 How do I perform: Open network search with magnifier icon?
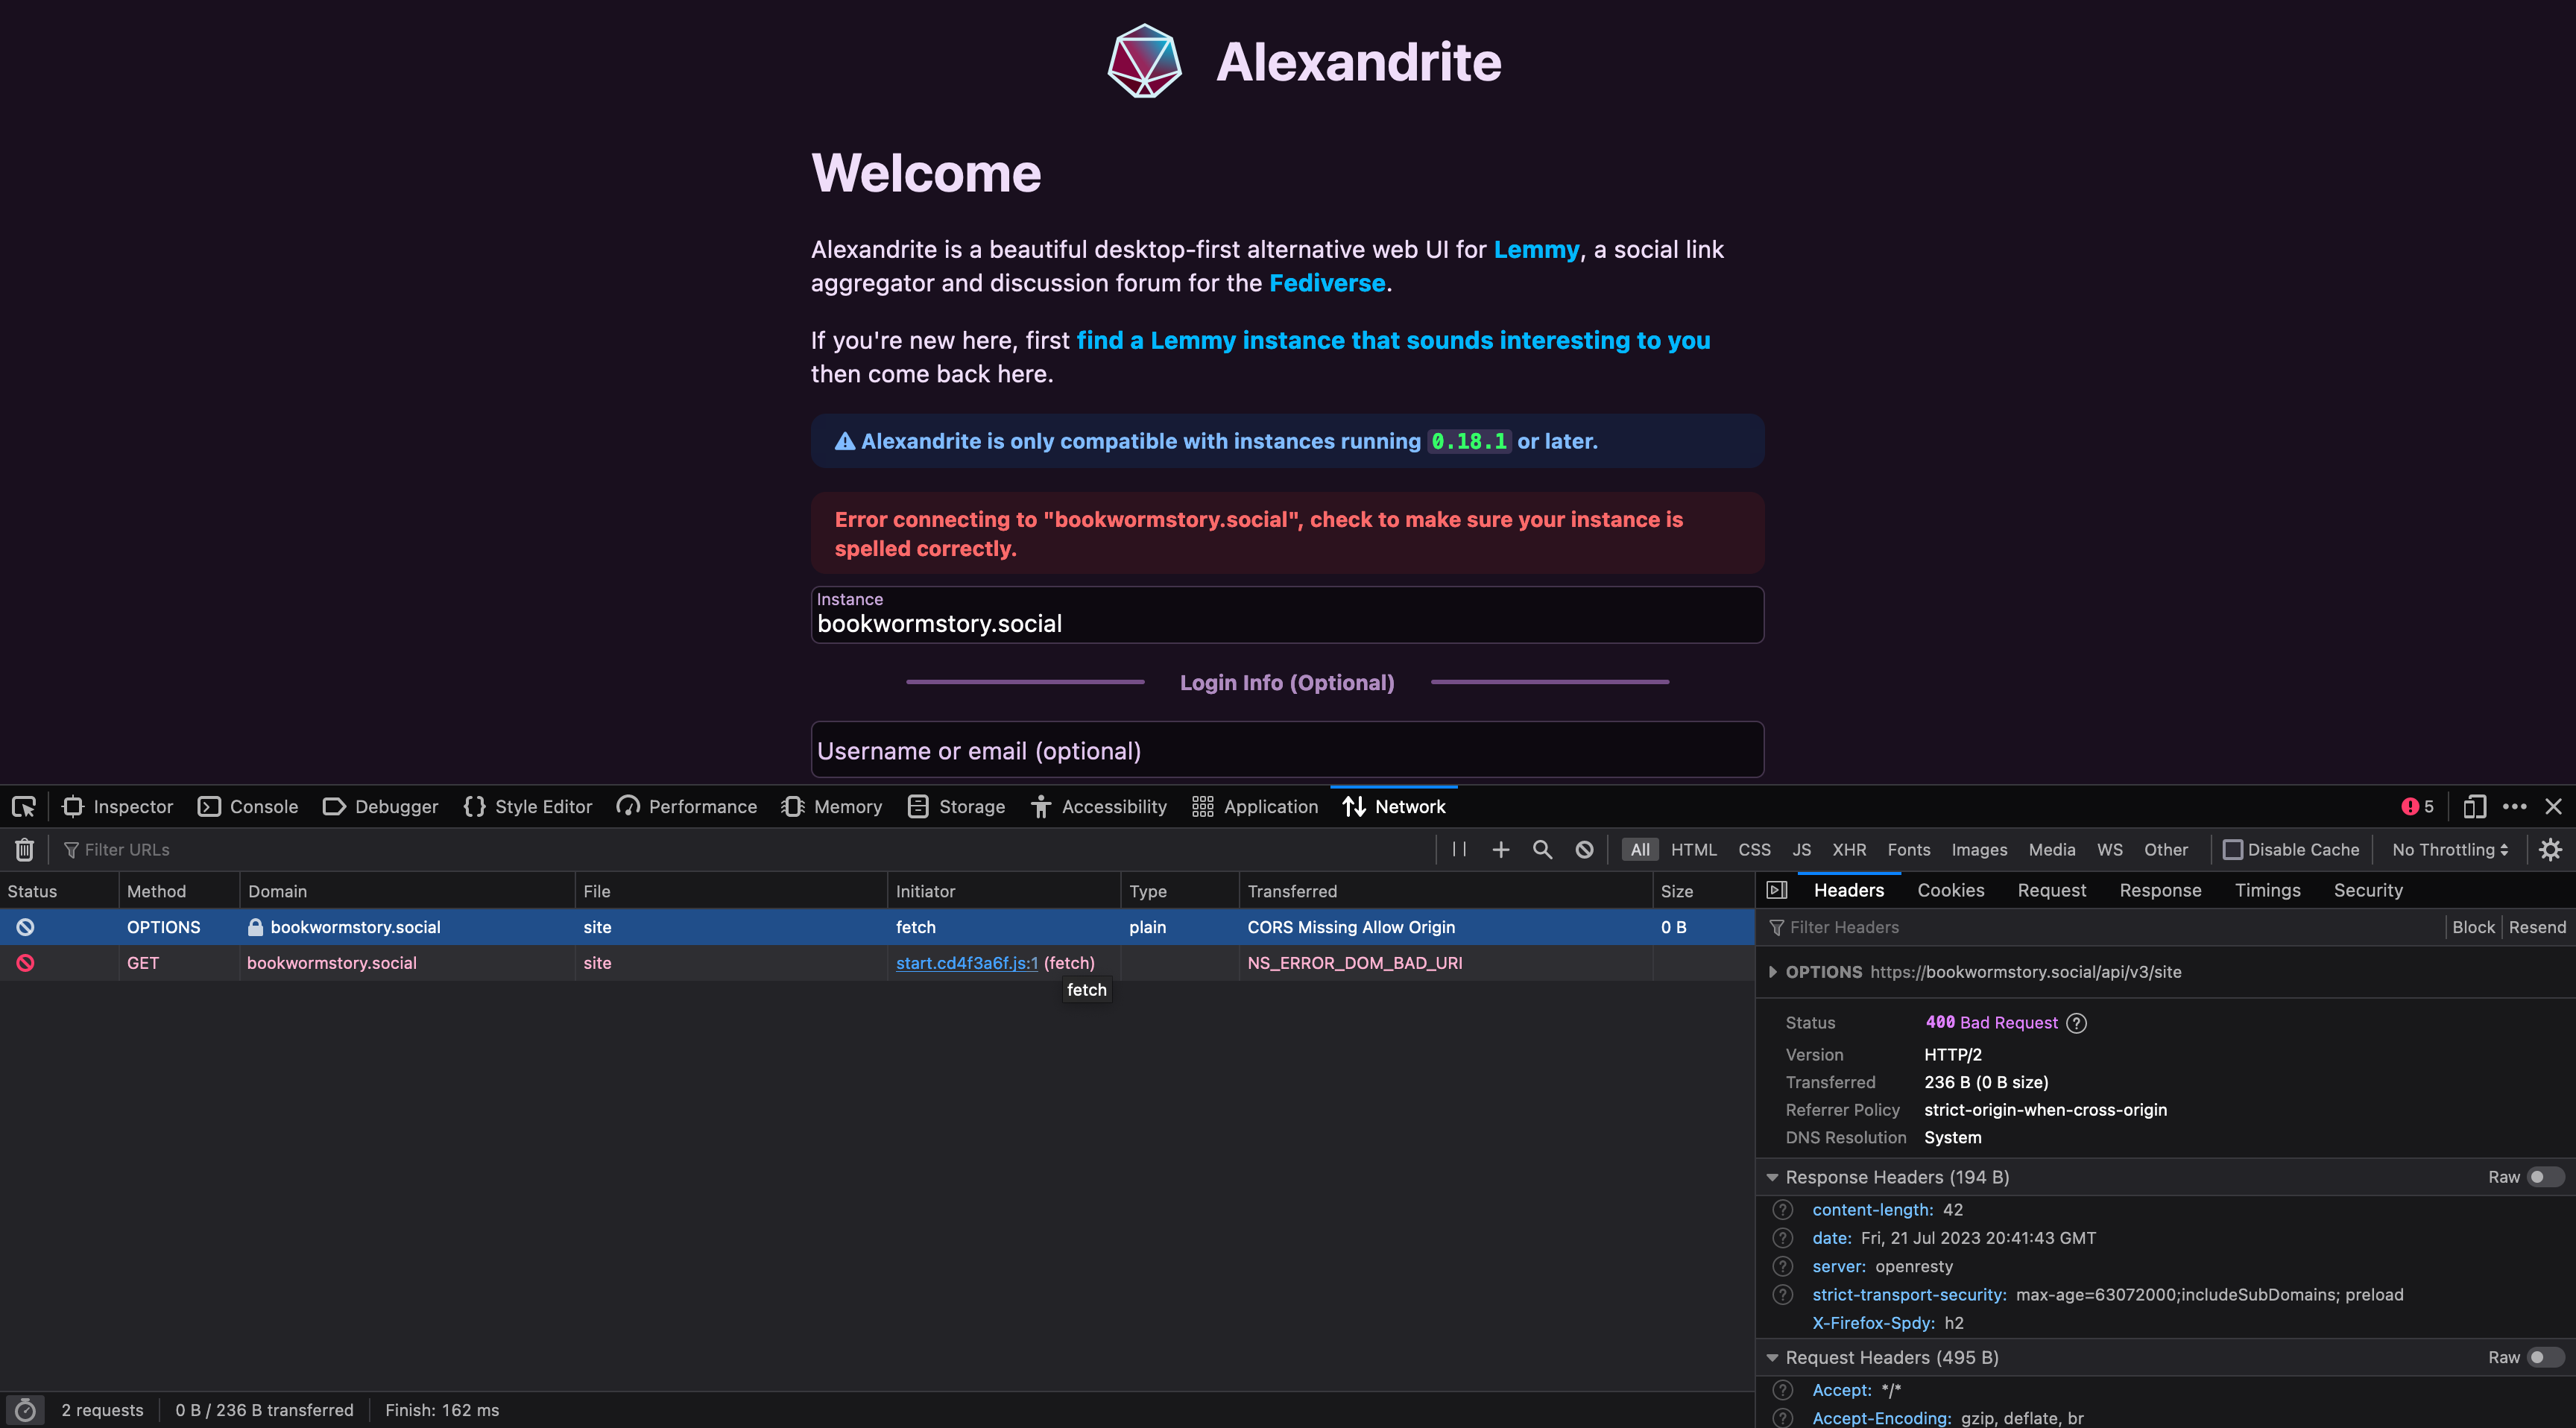pos(1542,849)
